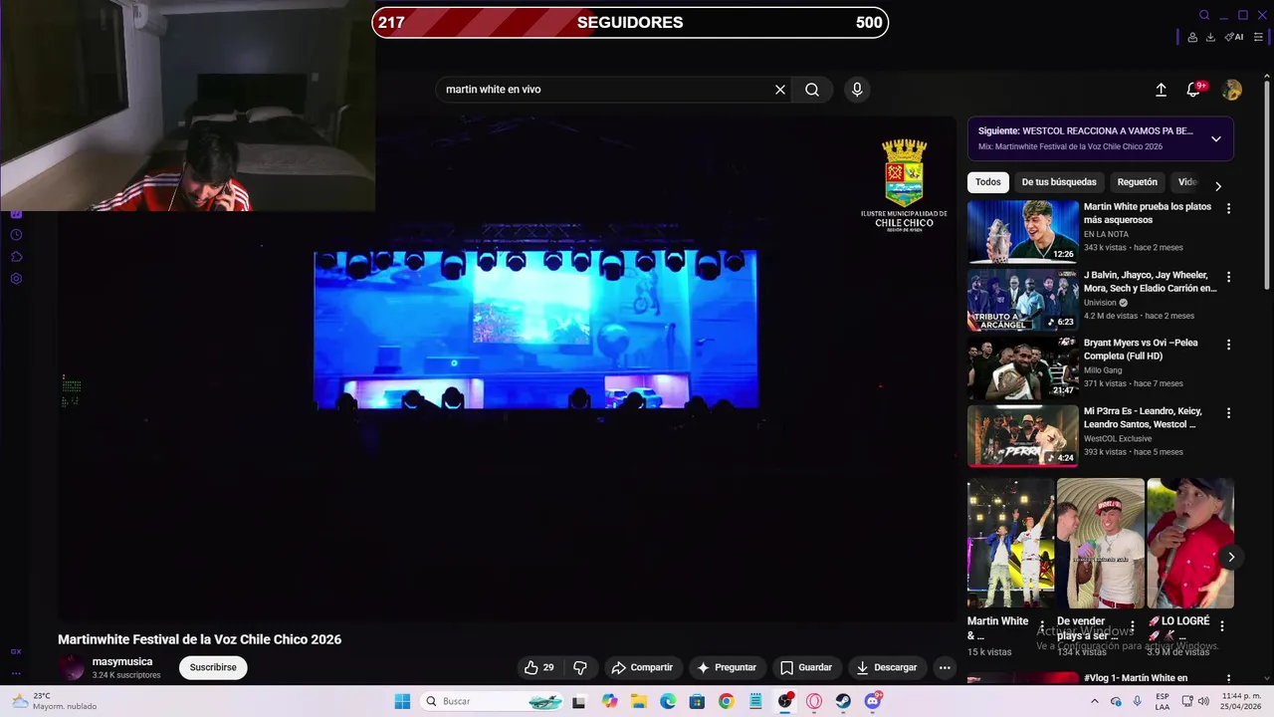Open options menu for Bryant Myers video
1274x717 pixels.
1228,345
